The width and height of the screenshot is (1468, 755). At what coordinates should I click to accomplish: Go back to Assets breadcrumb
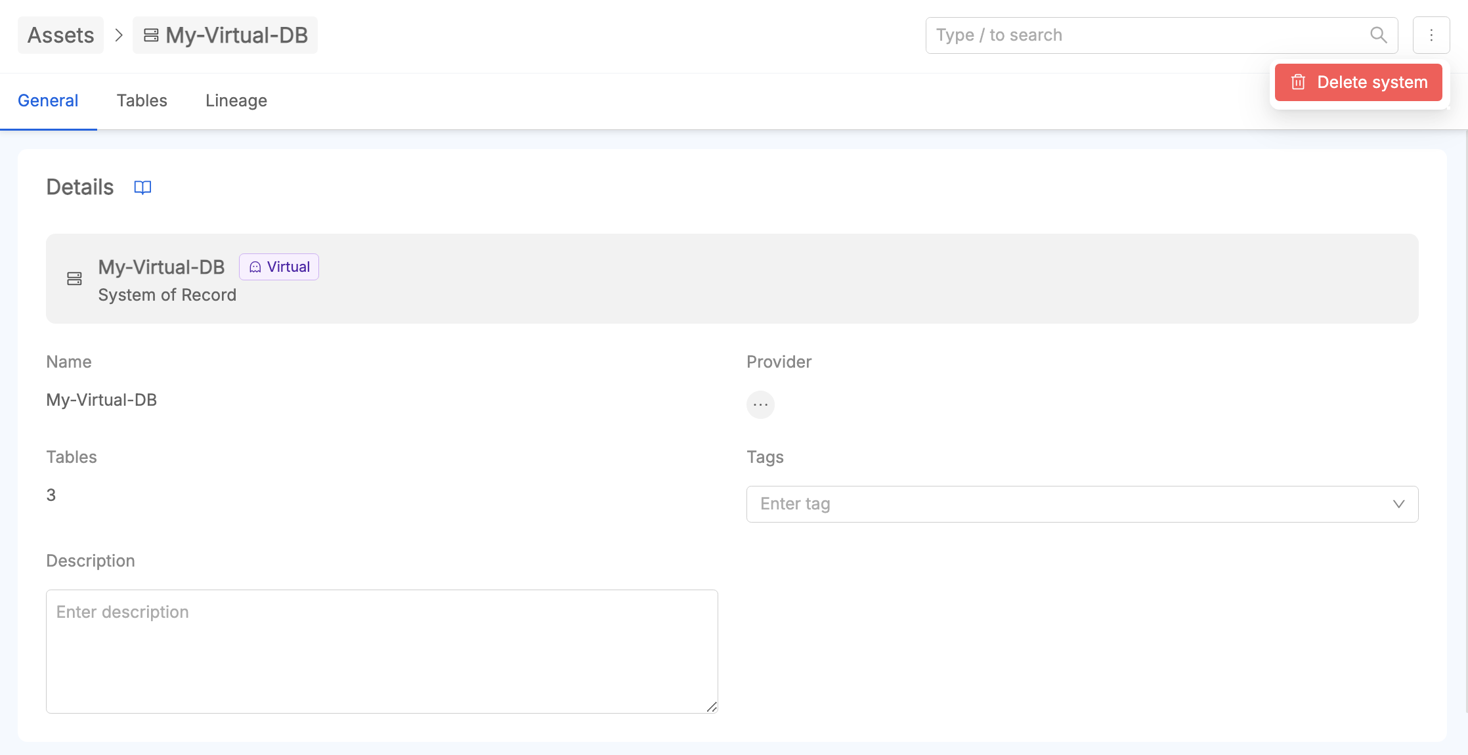point(60,35)
